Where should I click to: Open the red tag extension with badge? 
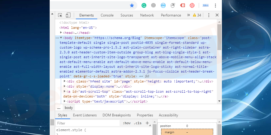pyautogui.click(x=182, y=5)
